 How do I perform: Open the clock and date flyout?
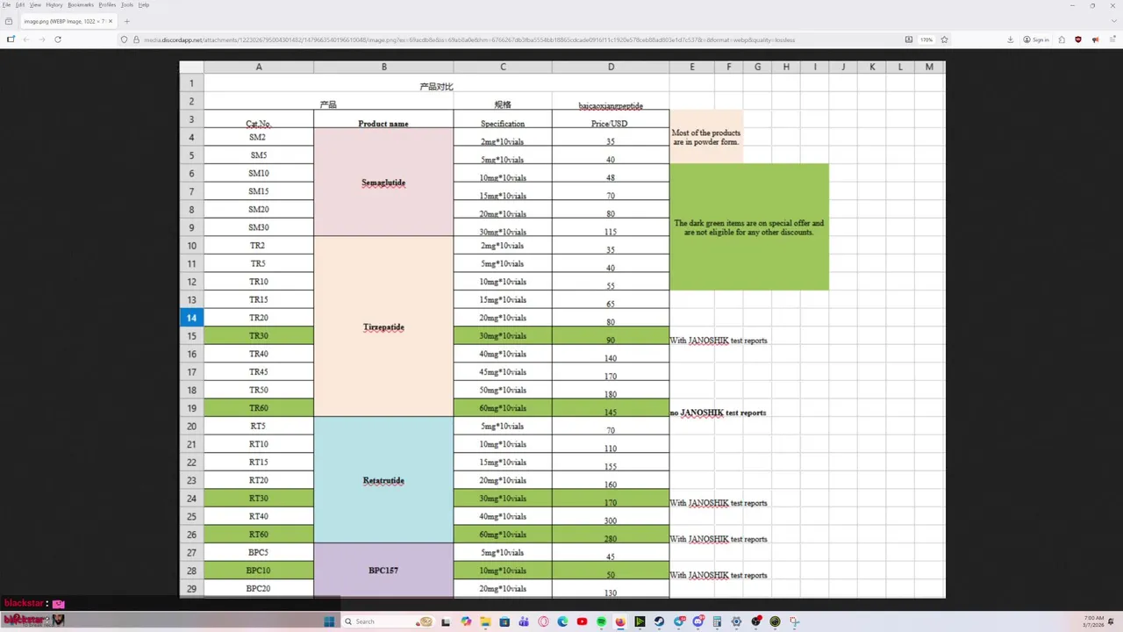pos(1094,621)
